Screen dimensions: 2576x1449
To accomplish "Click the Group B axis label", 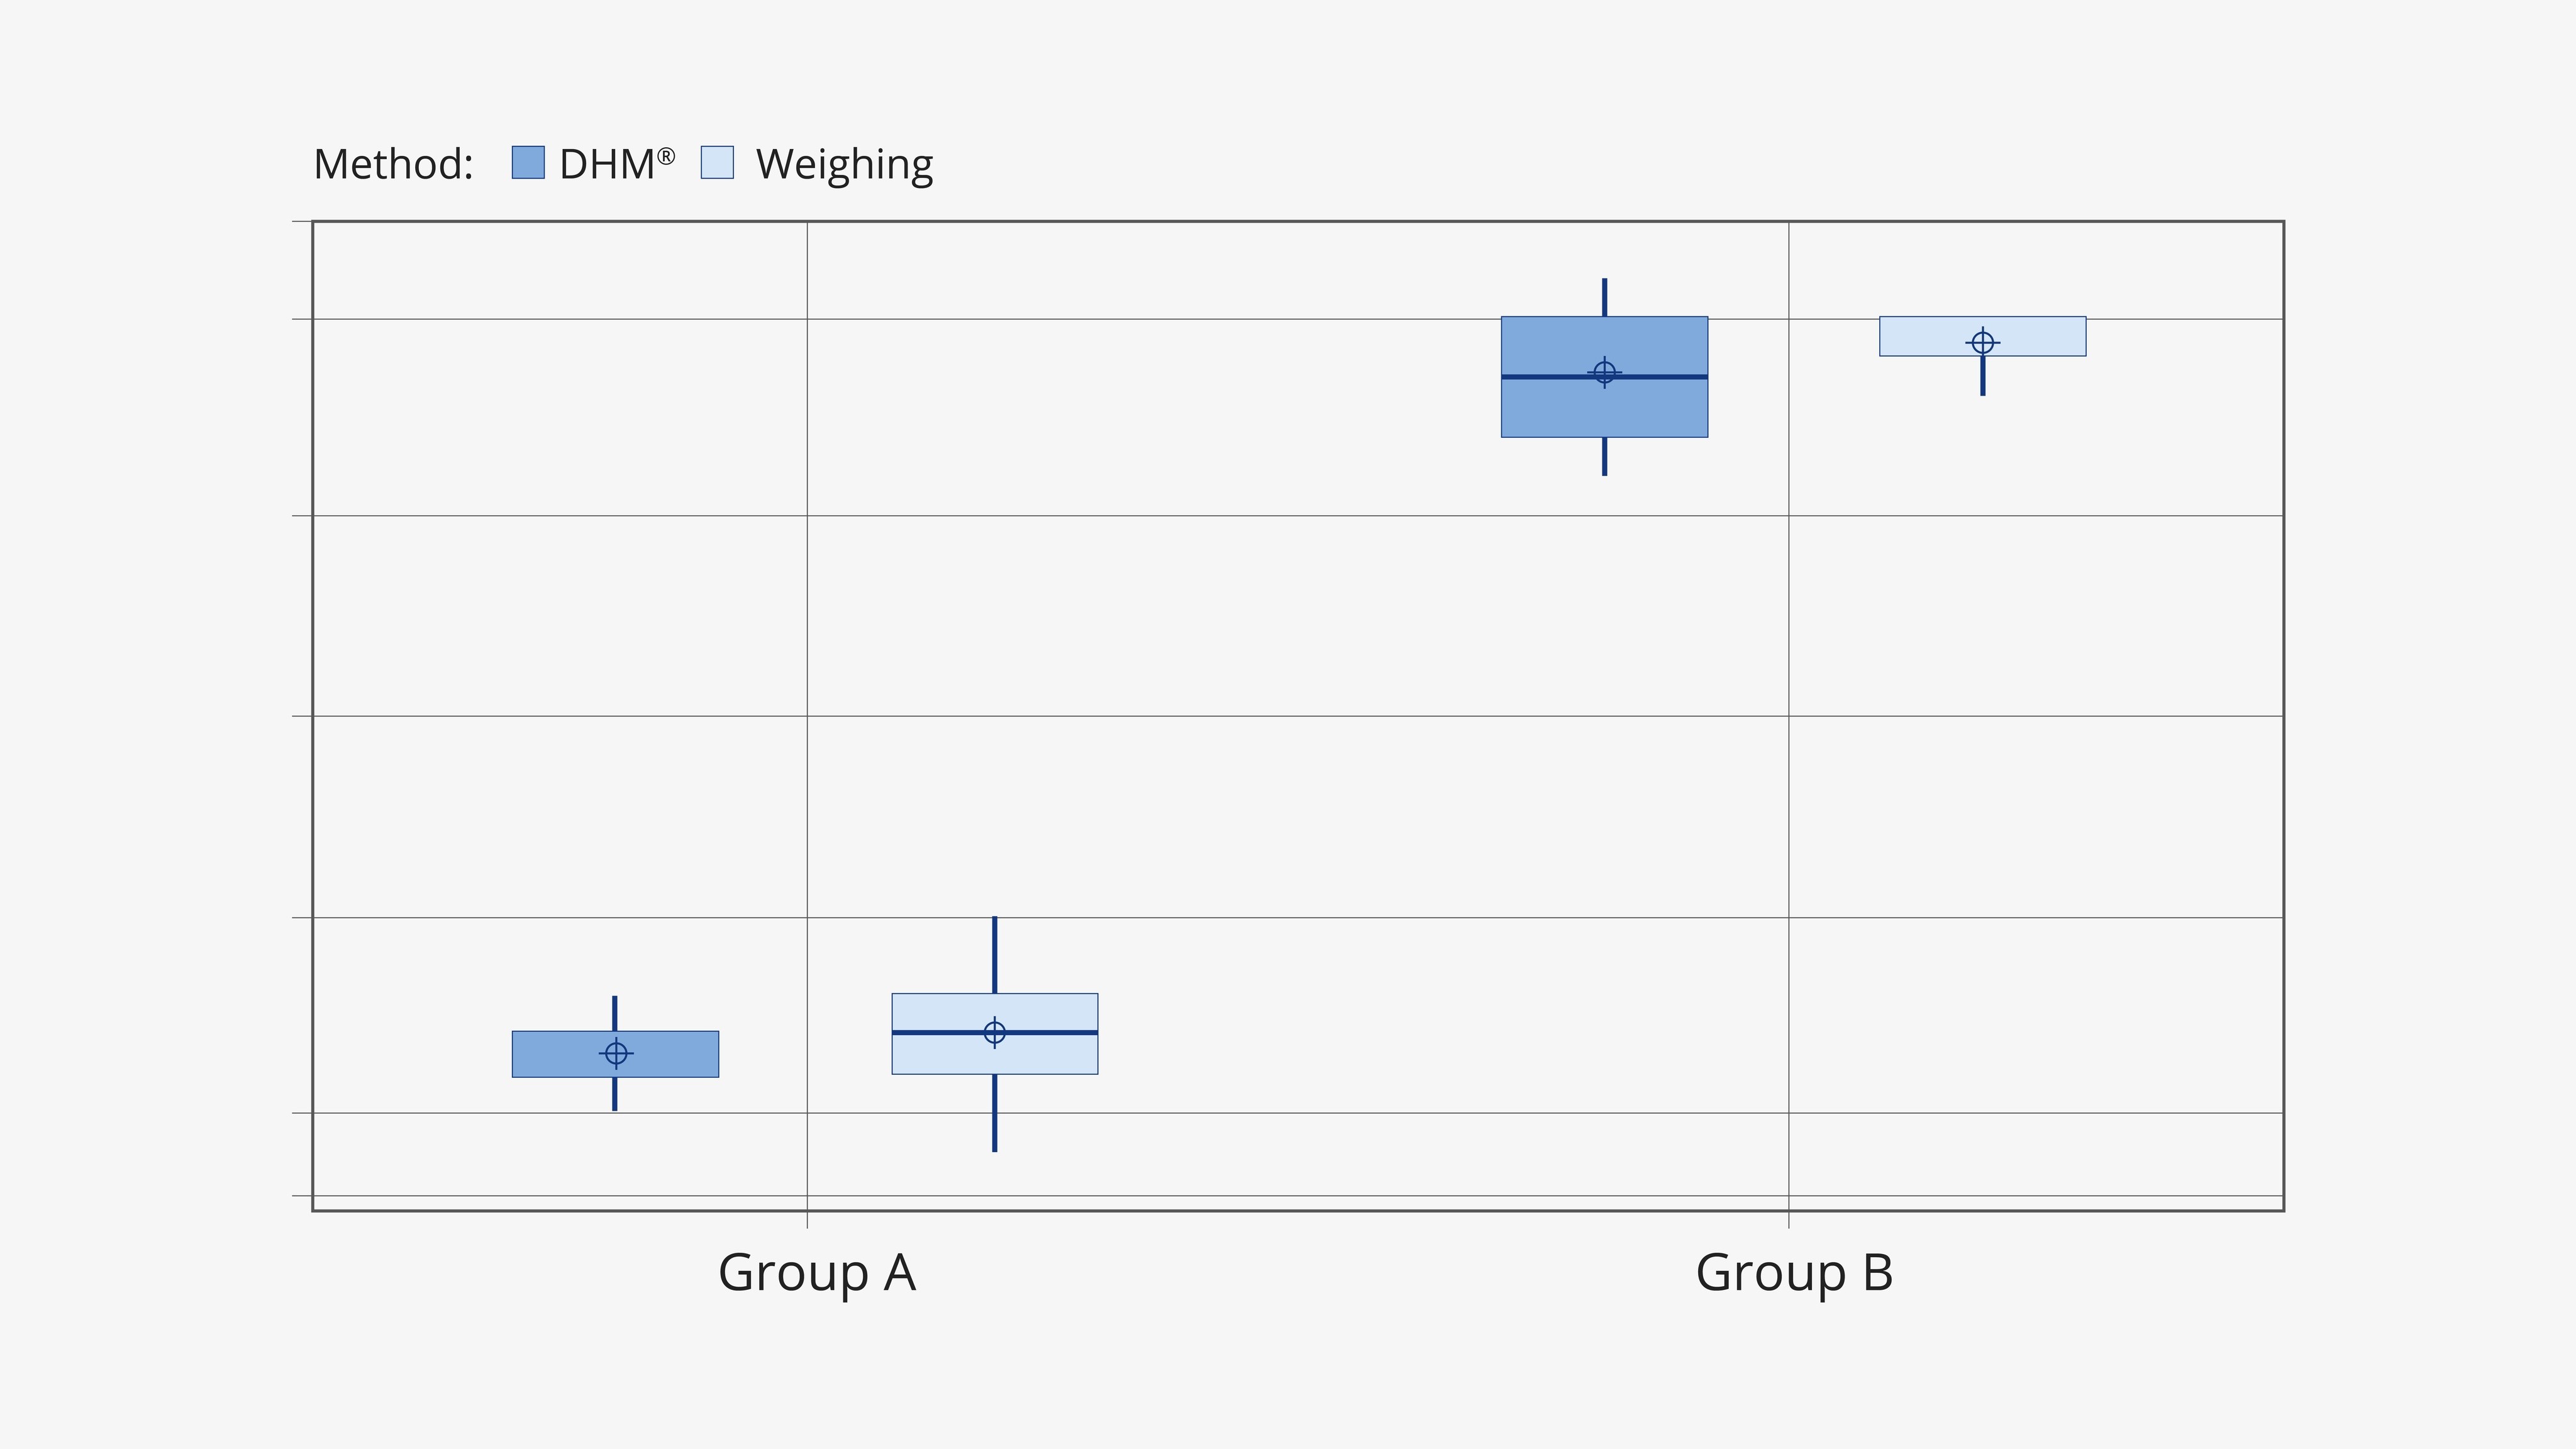I will click(1794, 1273).
